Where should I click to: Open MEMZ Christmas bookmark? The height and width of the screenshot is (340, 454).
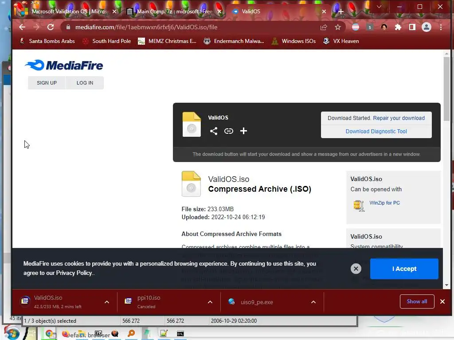point(167,41)
